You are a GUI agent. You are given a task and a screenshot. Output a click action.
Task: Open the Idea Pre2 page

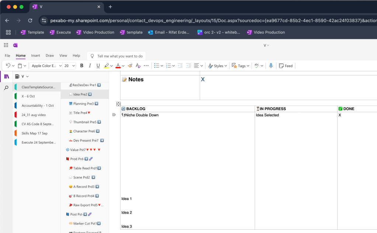click(85, 94)
